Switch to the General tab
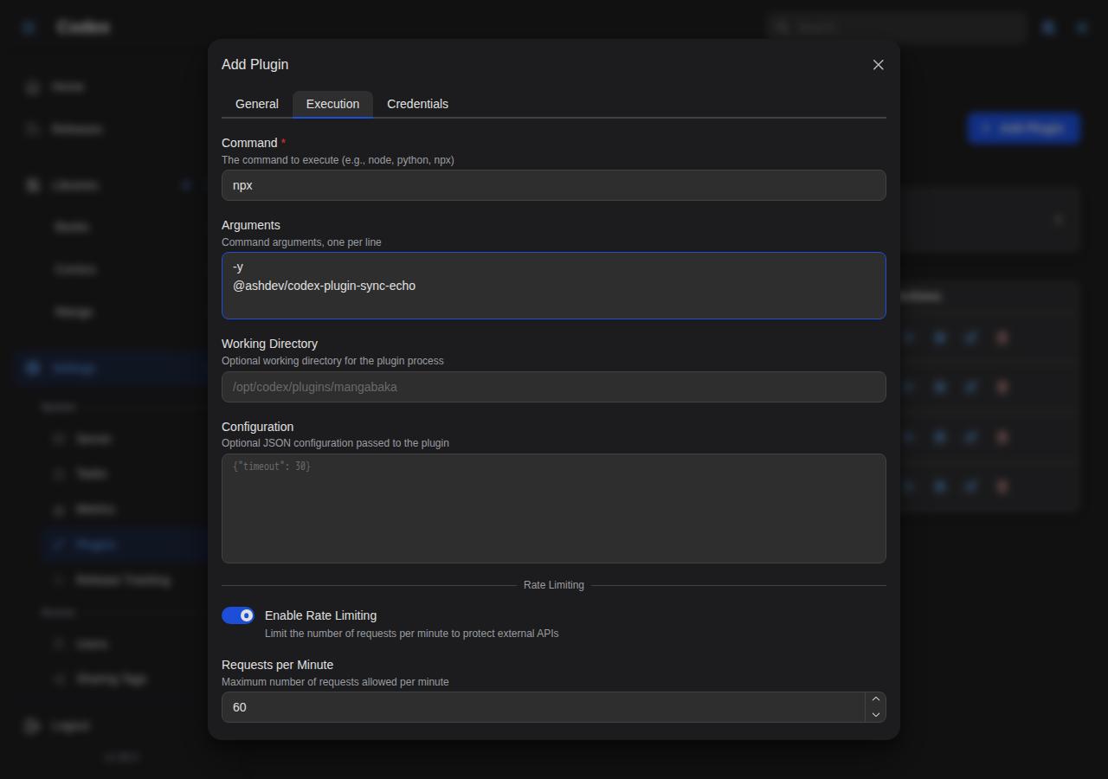This screenshot has width=1108, height=779. click(x=257, y=104)
